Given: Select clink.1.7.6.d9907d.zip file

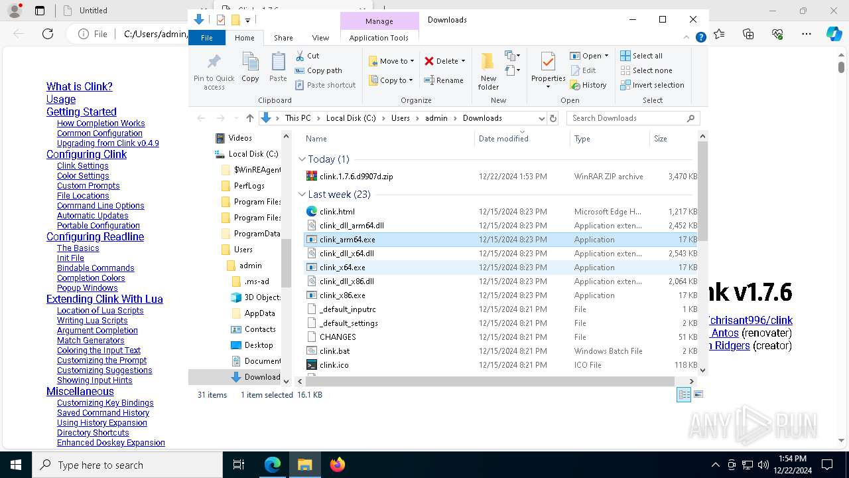Looking at the screenshot, I should (x=356, y=177).
